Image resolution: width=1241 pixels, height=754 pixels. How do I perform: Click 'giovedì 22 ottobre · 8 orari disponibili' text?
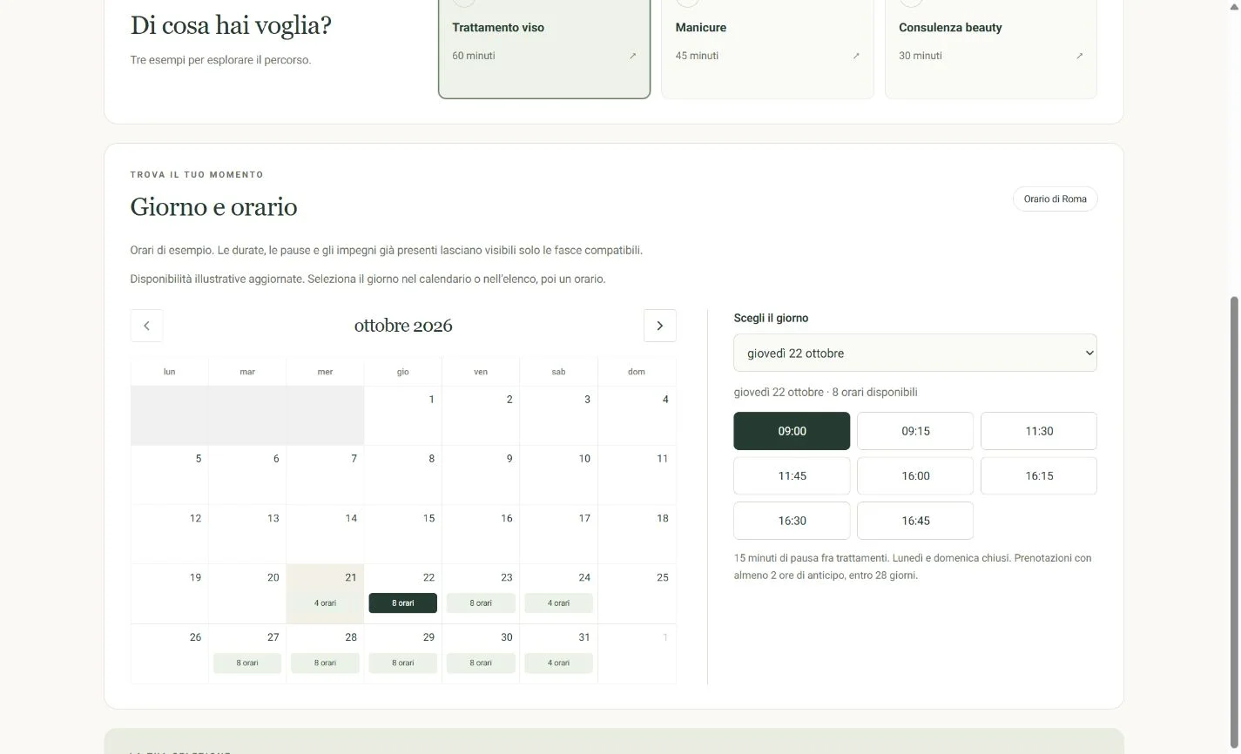(826, 392)
